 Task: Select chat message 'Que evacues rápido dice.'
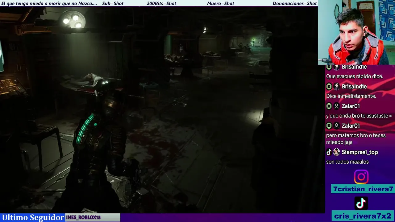pos(355,76)
